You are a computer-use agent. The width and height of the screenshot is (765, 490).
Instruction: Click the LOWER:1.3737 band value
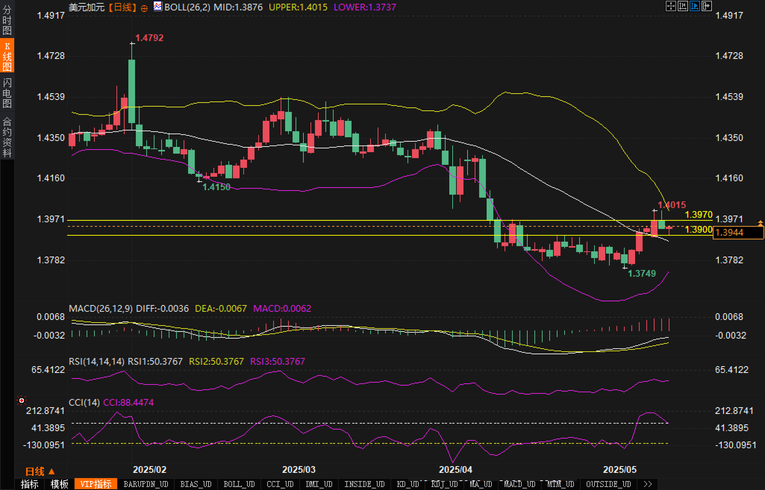[365, 7]
